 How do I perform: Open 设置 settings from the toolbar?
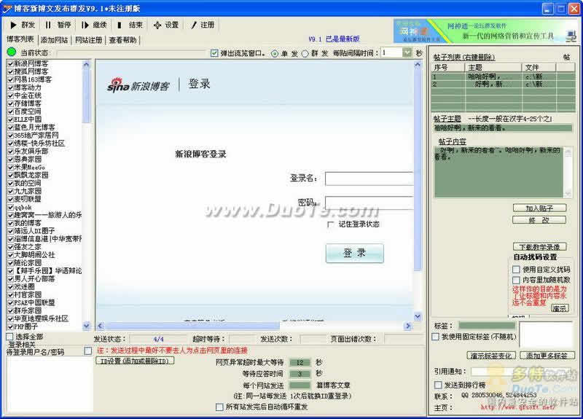[x=157, y=24]
